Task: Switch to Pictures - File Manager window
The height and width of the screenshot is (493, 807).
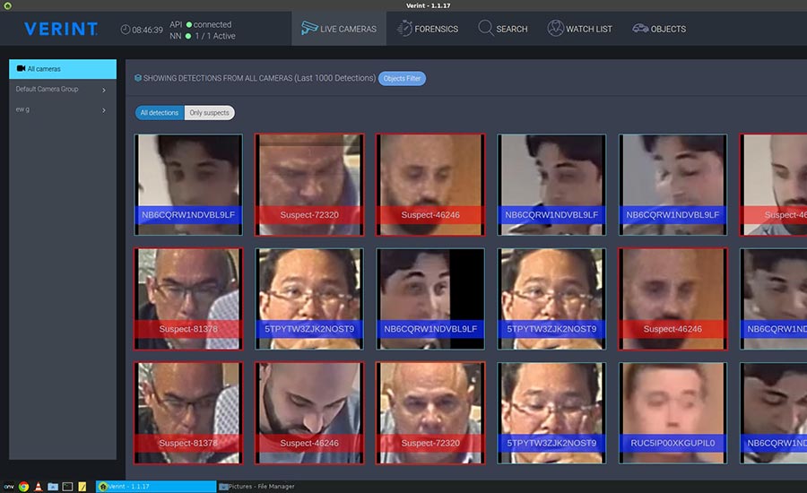Action: (x=260, y=486)
